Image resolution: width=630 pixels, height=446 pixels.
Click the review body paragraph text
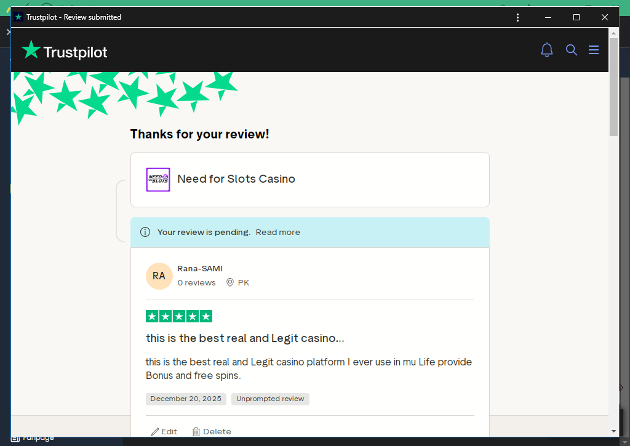click(309, 368)
